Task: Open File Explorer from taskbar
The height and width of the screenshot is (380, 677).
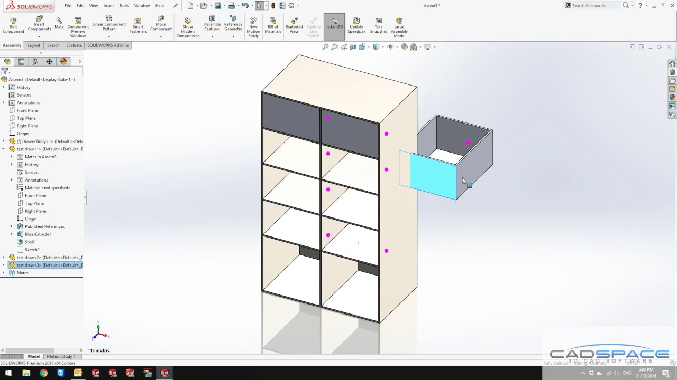Action: [x=26, y=373]
